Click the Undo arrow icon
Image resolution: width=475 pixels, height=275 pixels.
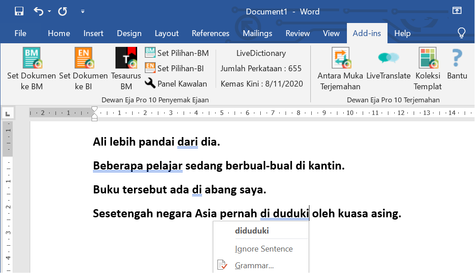[x=39, y=11]
